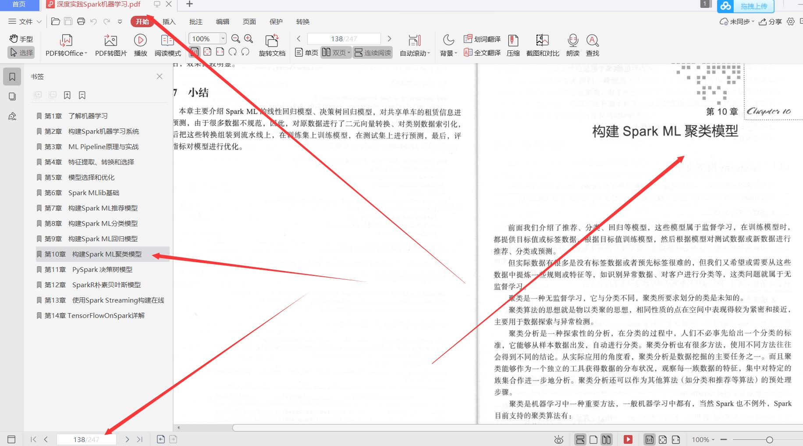803x446 pixels.
Task: Open settings gear in top right
Action: [x=791, y=21]
